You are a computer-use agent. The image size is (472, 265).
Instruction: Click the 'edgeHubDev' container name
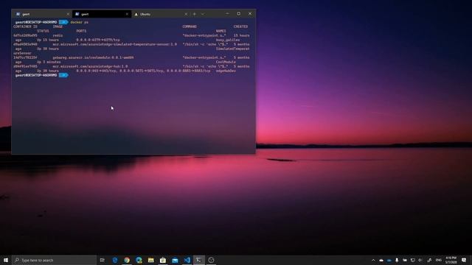point(226,71)
